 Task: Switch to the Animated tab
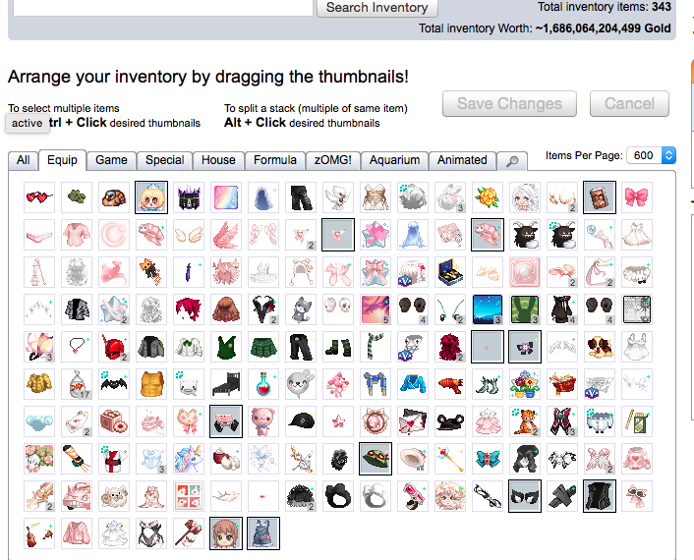462,160
